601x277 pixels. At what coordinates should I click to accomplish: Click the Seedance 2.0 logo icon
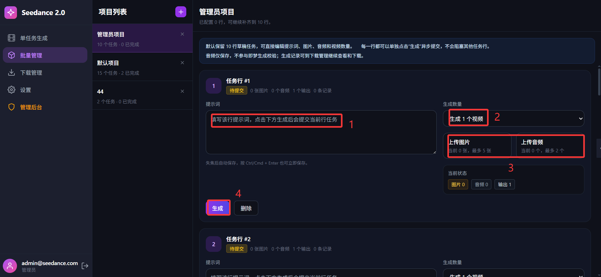point(11,13)
